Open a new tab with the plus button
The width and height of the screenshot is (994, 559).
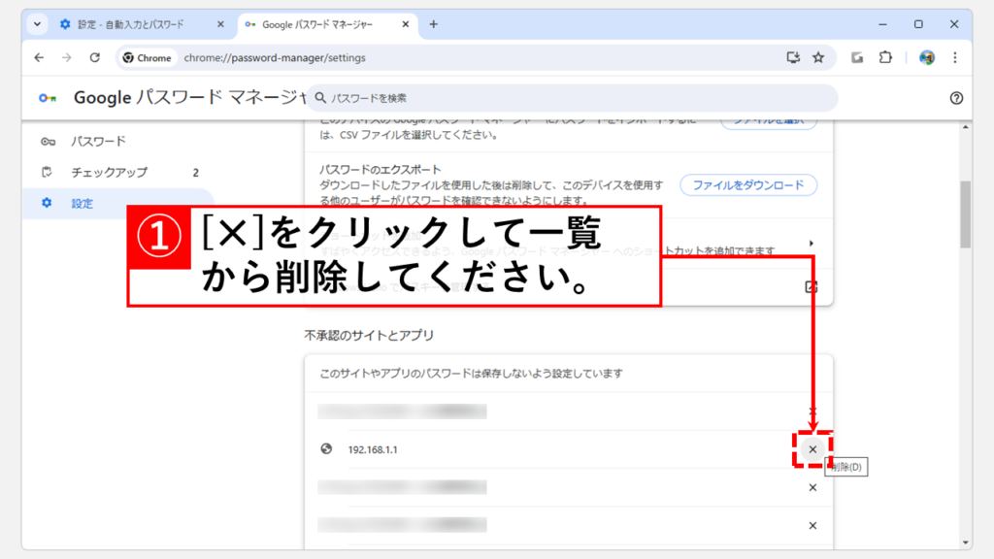click(433, 24)
